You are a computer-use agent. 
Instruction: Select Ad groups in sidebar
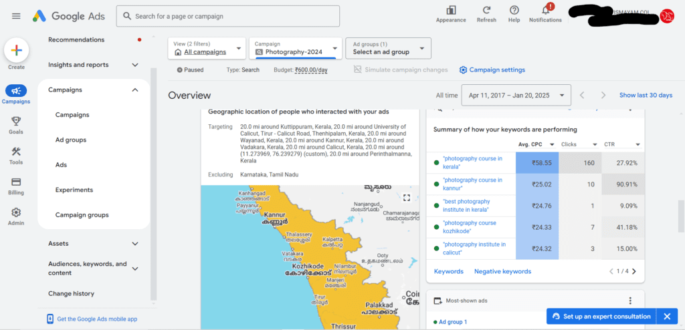coord(71,140)
